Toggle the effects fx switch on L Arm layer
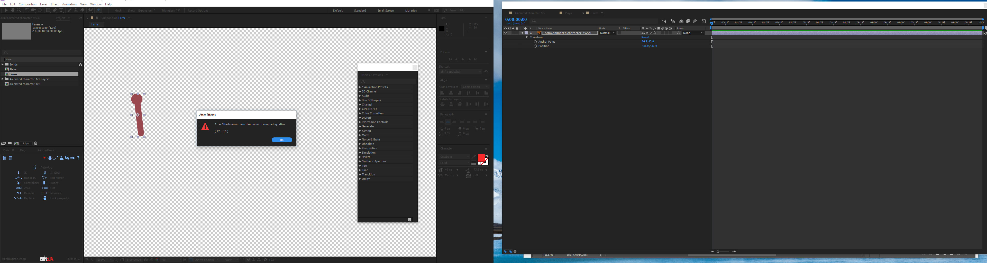Image resolution: width=987 pixels, height=263 pixels. [x=655, y=33]
